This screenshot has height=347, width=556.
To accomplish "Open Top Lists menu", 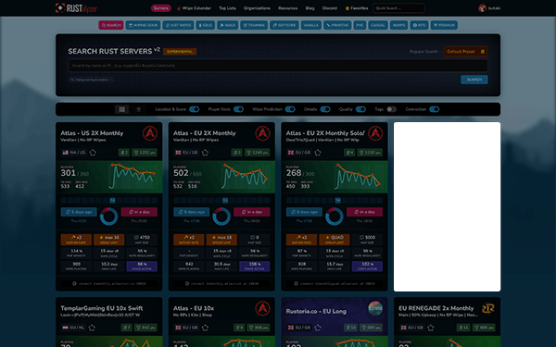I will (227, 8).
